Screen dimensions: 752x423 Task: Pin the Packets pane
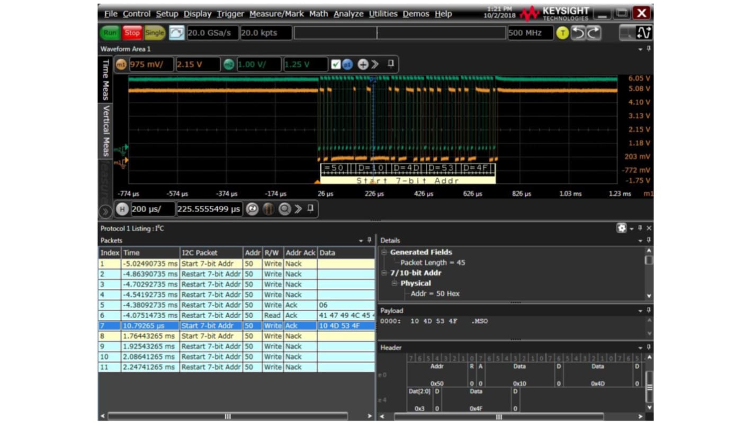pos(369,240)
